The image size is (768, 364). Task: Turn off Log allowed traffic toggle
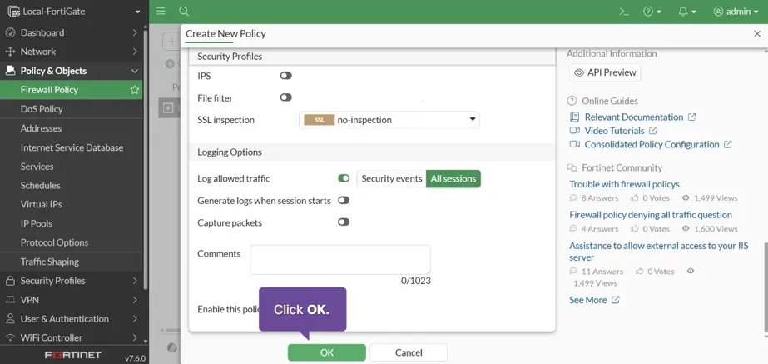[344, 178]
